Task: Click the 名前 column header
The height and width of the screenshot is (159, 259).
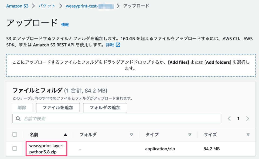Action: tap(34, 135)
